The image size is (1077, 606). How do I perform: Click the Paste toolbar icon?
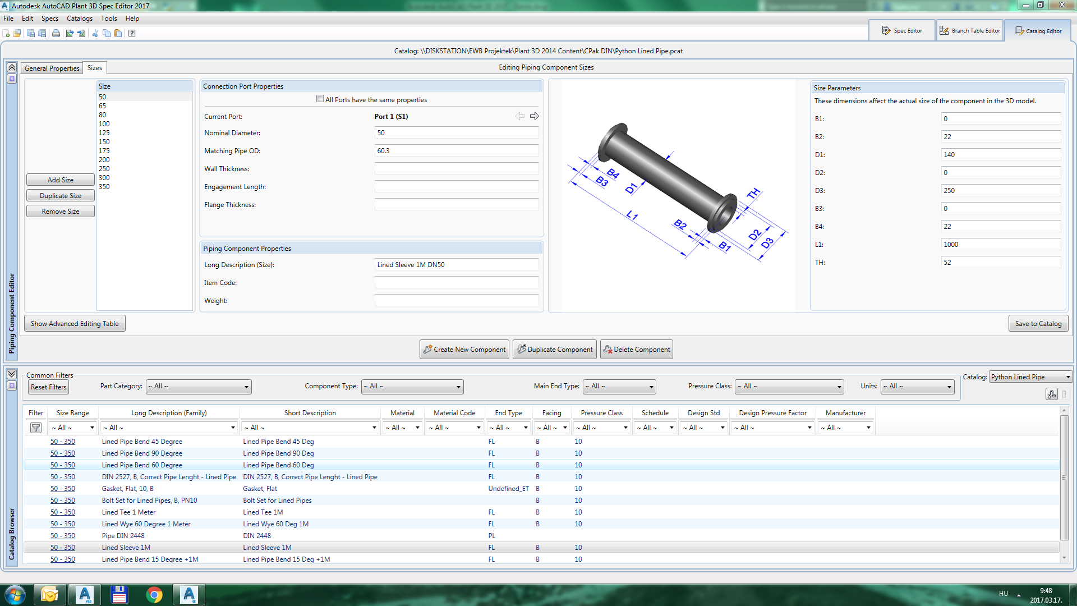point(118,33)
